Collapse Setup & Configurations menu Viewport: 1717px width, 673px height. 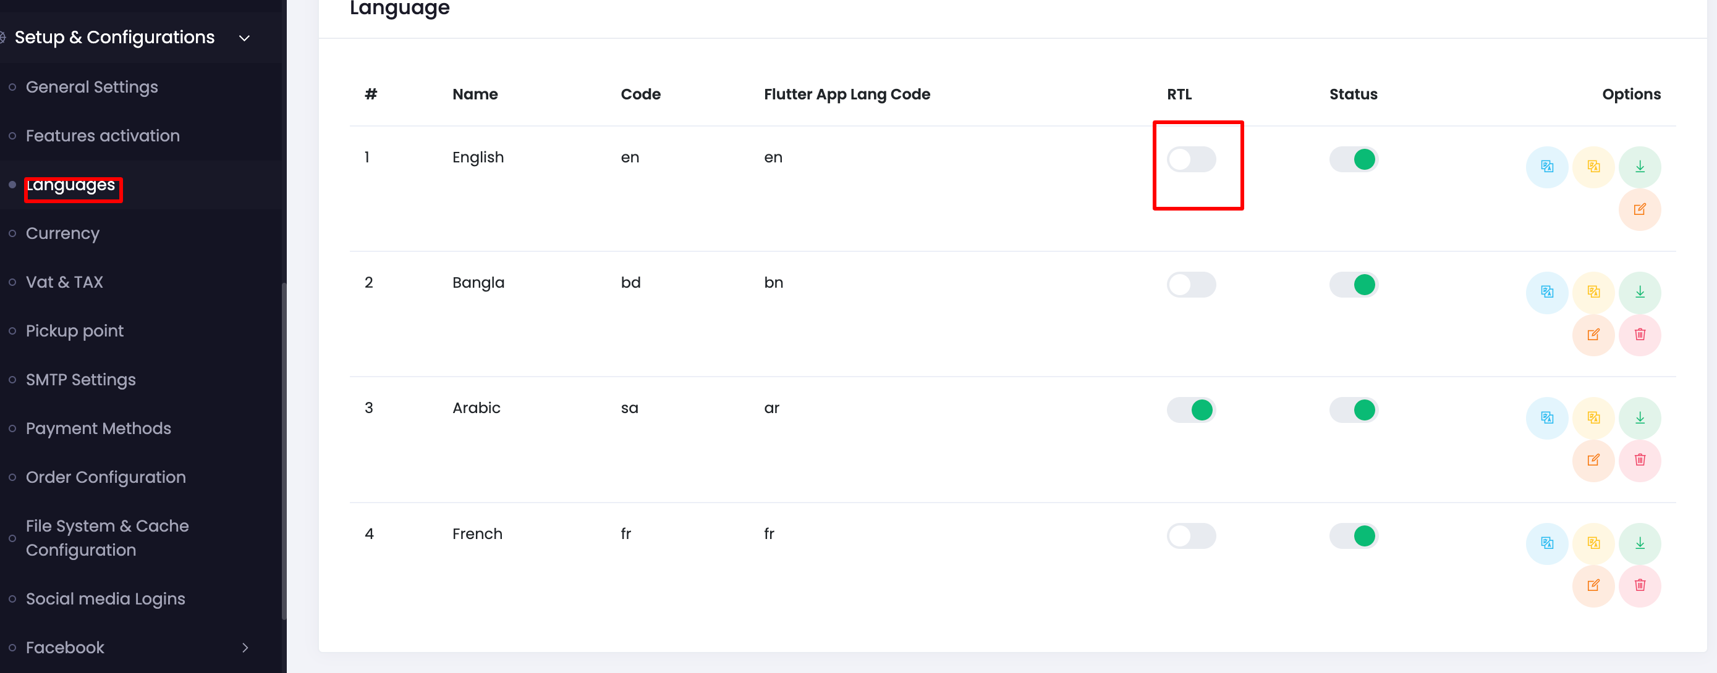coord(245,38)
